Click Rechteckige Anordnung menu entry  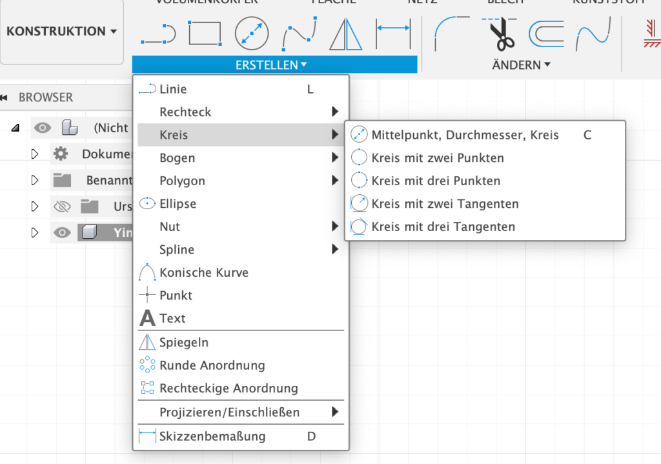[229, 388]
